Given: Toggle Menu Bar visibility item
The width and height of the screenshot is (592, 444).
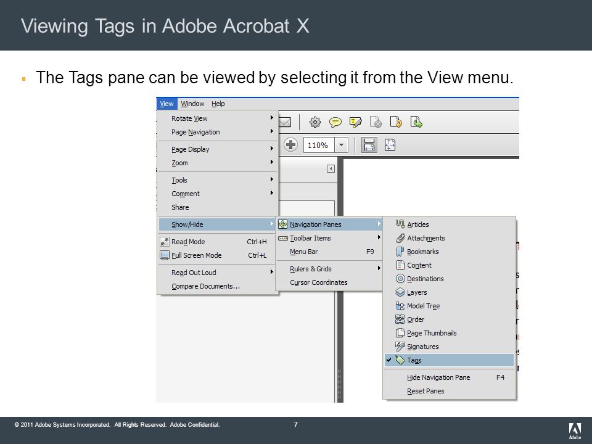Looking at the screenshot, I should (329, 252).
